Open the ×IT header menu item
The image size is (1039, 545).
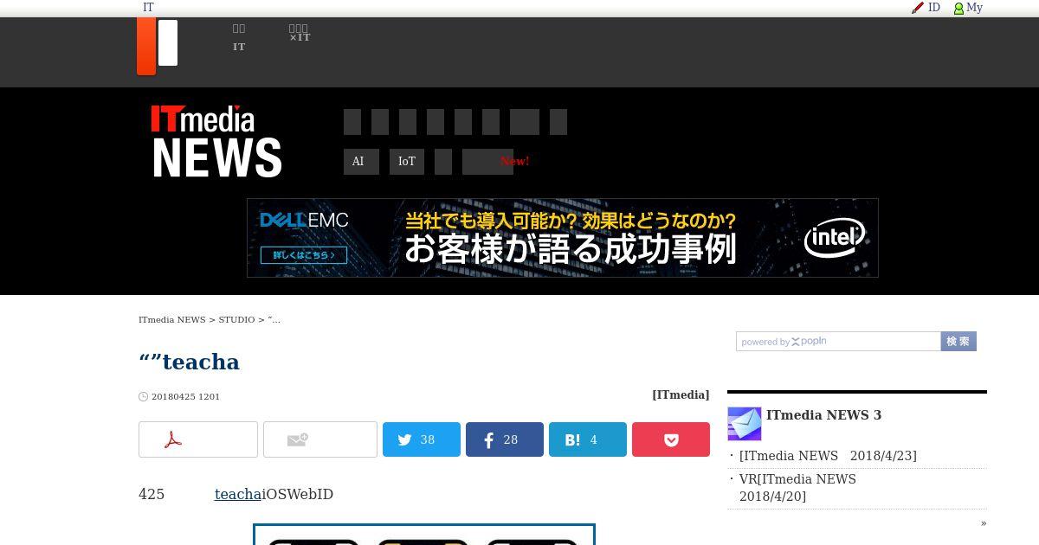click(x=300, y=34)
